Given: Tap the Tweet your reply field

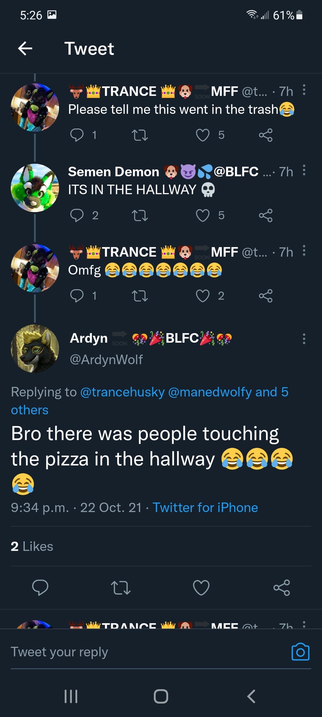Looking at the screenshot, I should (x=140, y=652).
